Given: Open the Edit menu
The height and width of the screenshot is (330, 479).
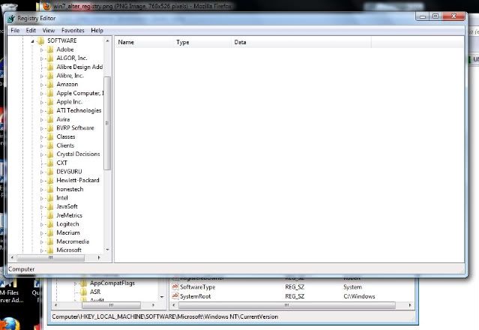Looking at the screenshot, I should tap(31, 30).
